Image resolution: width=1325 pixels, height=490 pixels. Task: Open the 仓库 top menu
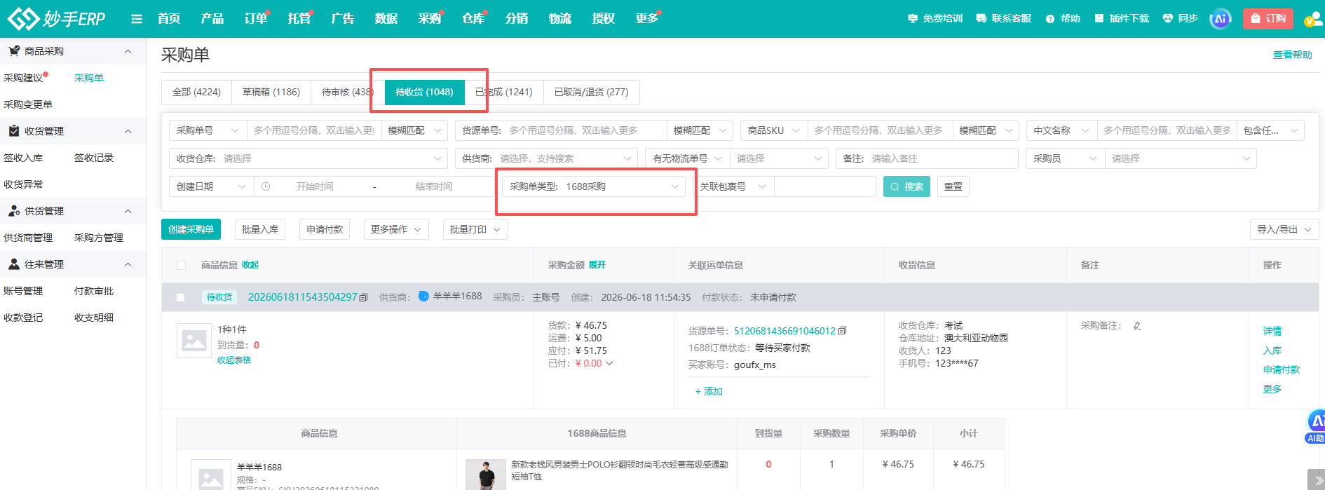[473, 18]
